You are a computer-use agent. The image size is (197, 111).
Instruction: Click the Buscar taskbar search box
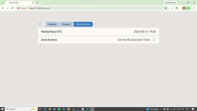point(21,109)
